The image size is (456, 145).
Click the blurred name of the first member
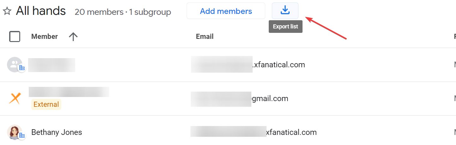[x=51, y=65]
